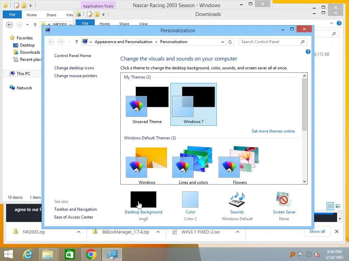Click search magnifier in Control Panel
Viewport: 349px width, 261px height.
(x=302, y=42)
